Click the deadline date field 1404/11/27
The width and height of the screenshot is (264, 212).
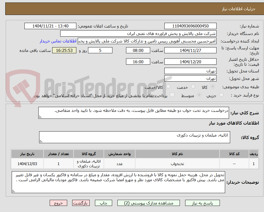190,50
